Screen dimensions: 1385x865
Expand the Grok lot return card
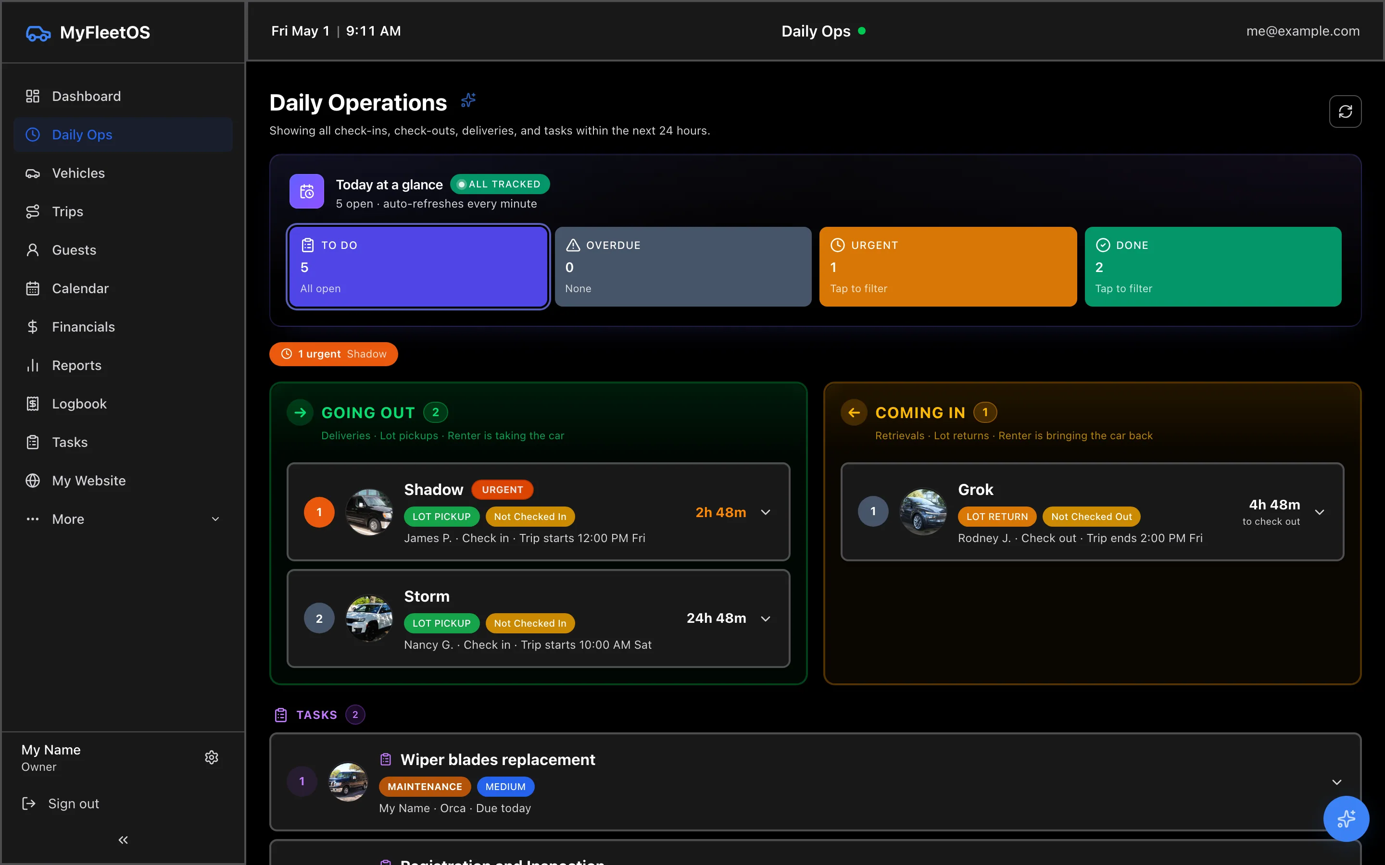tap(1320, 512)
